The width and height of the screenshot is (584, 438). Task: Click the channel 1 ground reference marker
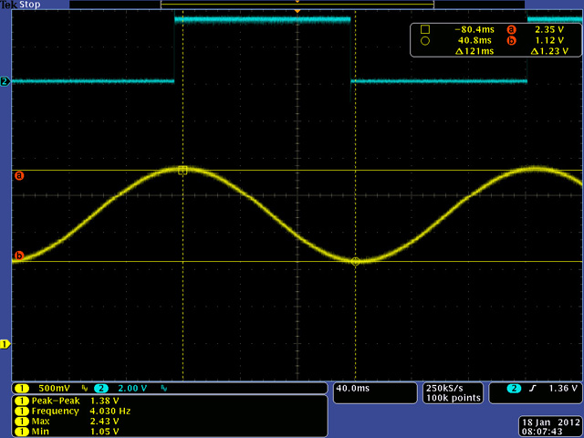5,344
